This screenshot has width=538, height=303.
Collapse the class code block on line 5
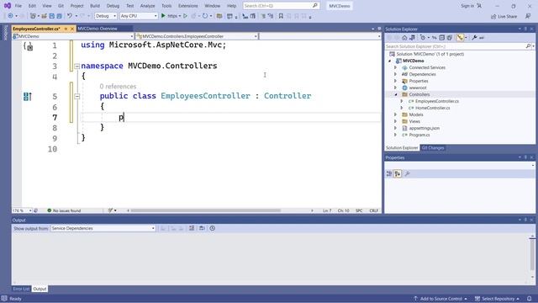[x=76, y=96]
